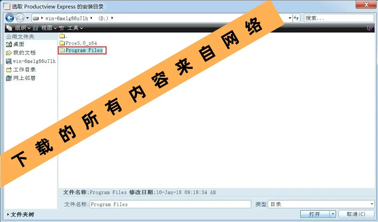Refresh the folder listing with the arrows icon

[x=297, y=18]
